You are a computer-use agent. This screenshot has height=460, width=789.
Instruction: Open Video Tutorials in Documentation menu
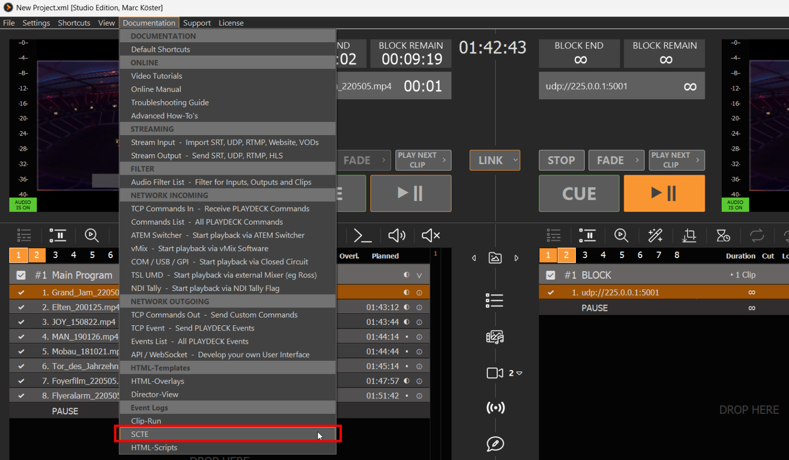point(156,76)
